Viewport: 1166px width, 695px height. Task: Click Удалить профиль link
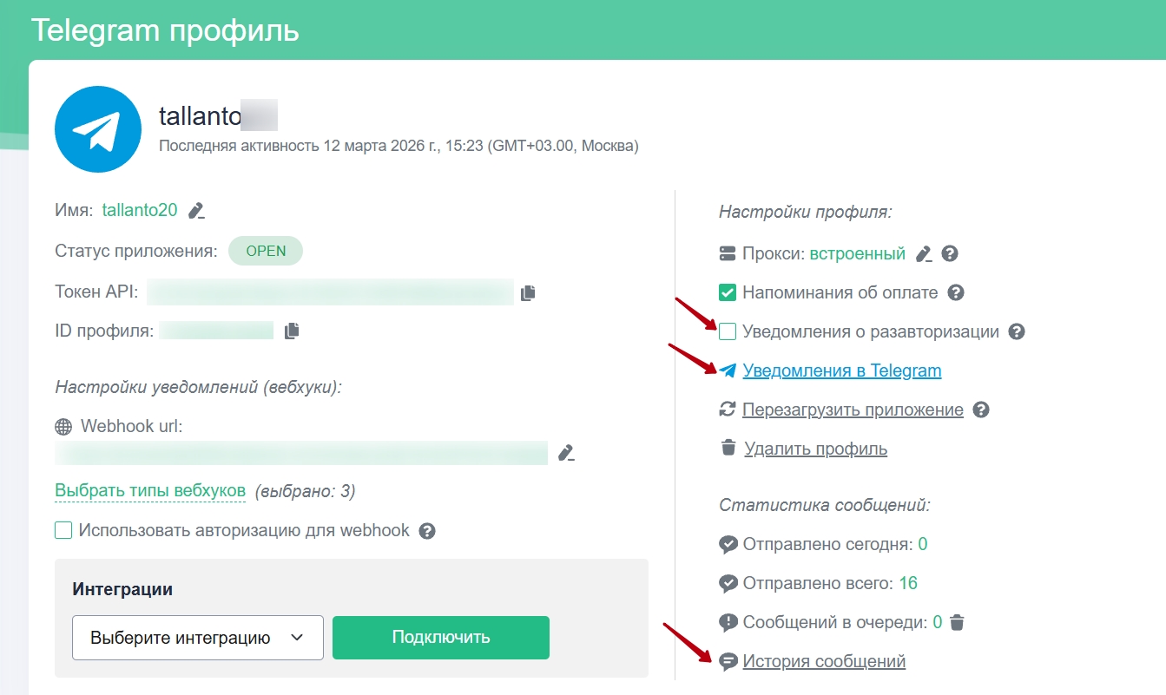815,449
